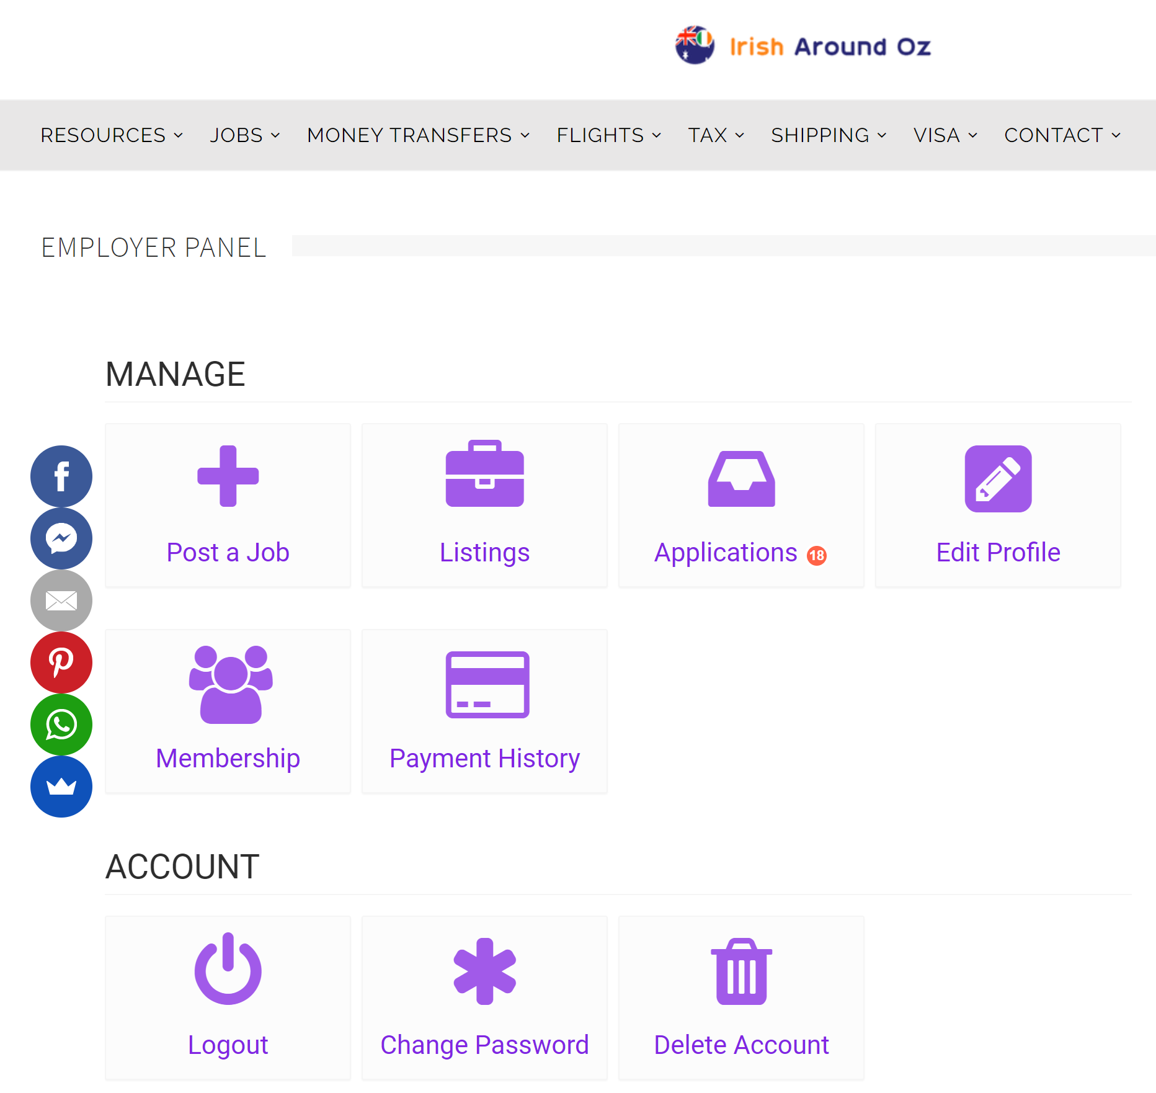This screenshot has height=1093, width=1156.
Task: Share via the WhatsApp sidebar icon
Action: coord(61,725)
